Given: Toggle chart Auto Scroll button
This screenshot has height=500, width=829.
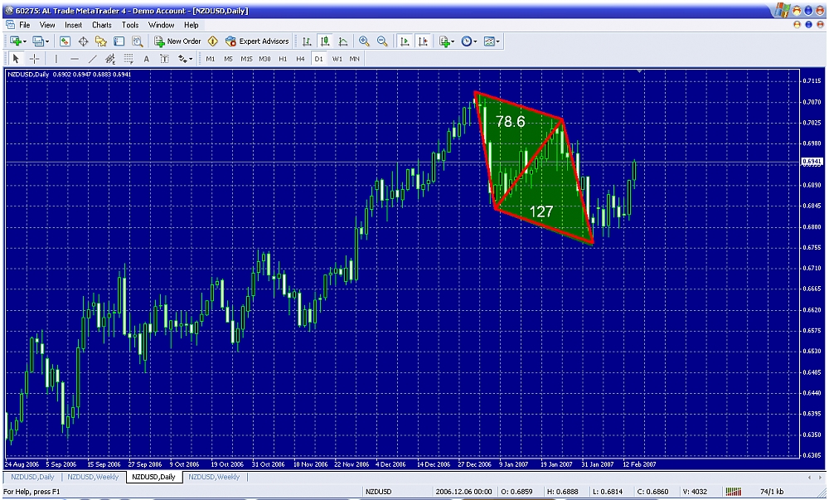Looking at the screenshot, I should click(x=405, y=41).
